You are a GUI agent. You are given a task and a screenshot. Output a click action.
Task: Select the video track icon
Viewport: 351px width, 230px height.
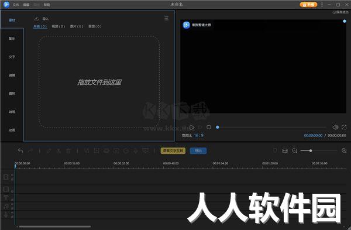click(x=6, y=177)
